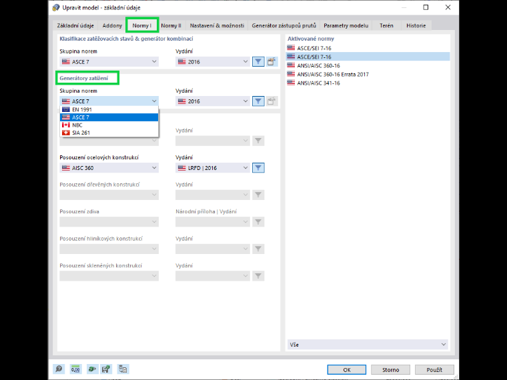
Task: Choose ASCE 7 highlighted entry in list
Action: pyautogui.click(x=109, y=117)
